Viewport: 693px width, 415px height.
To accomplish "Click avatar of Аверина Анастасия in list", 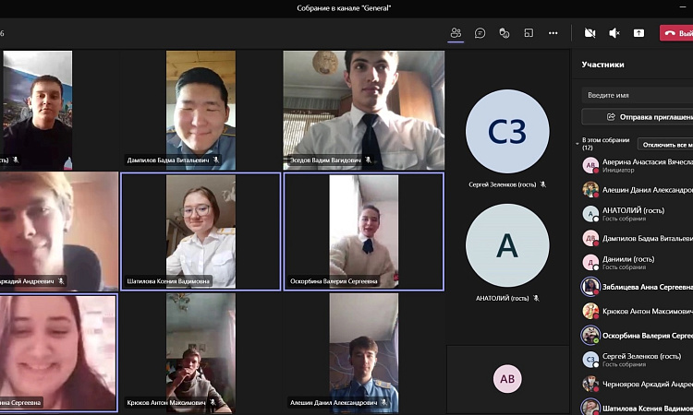I will click(590, 166).
